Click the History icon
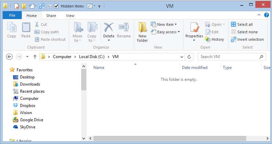Viewport: 272px width, 144px height. click(x=214, y=39)
